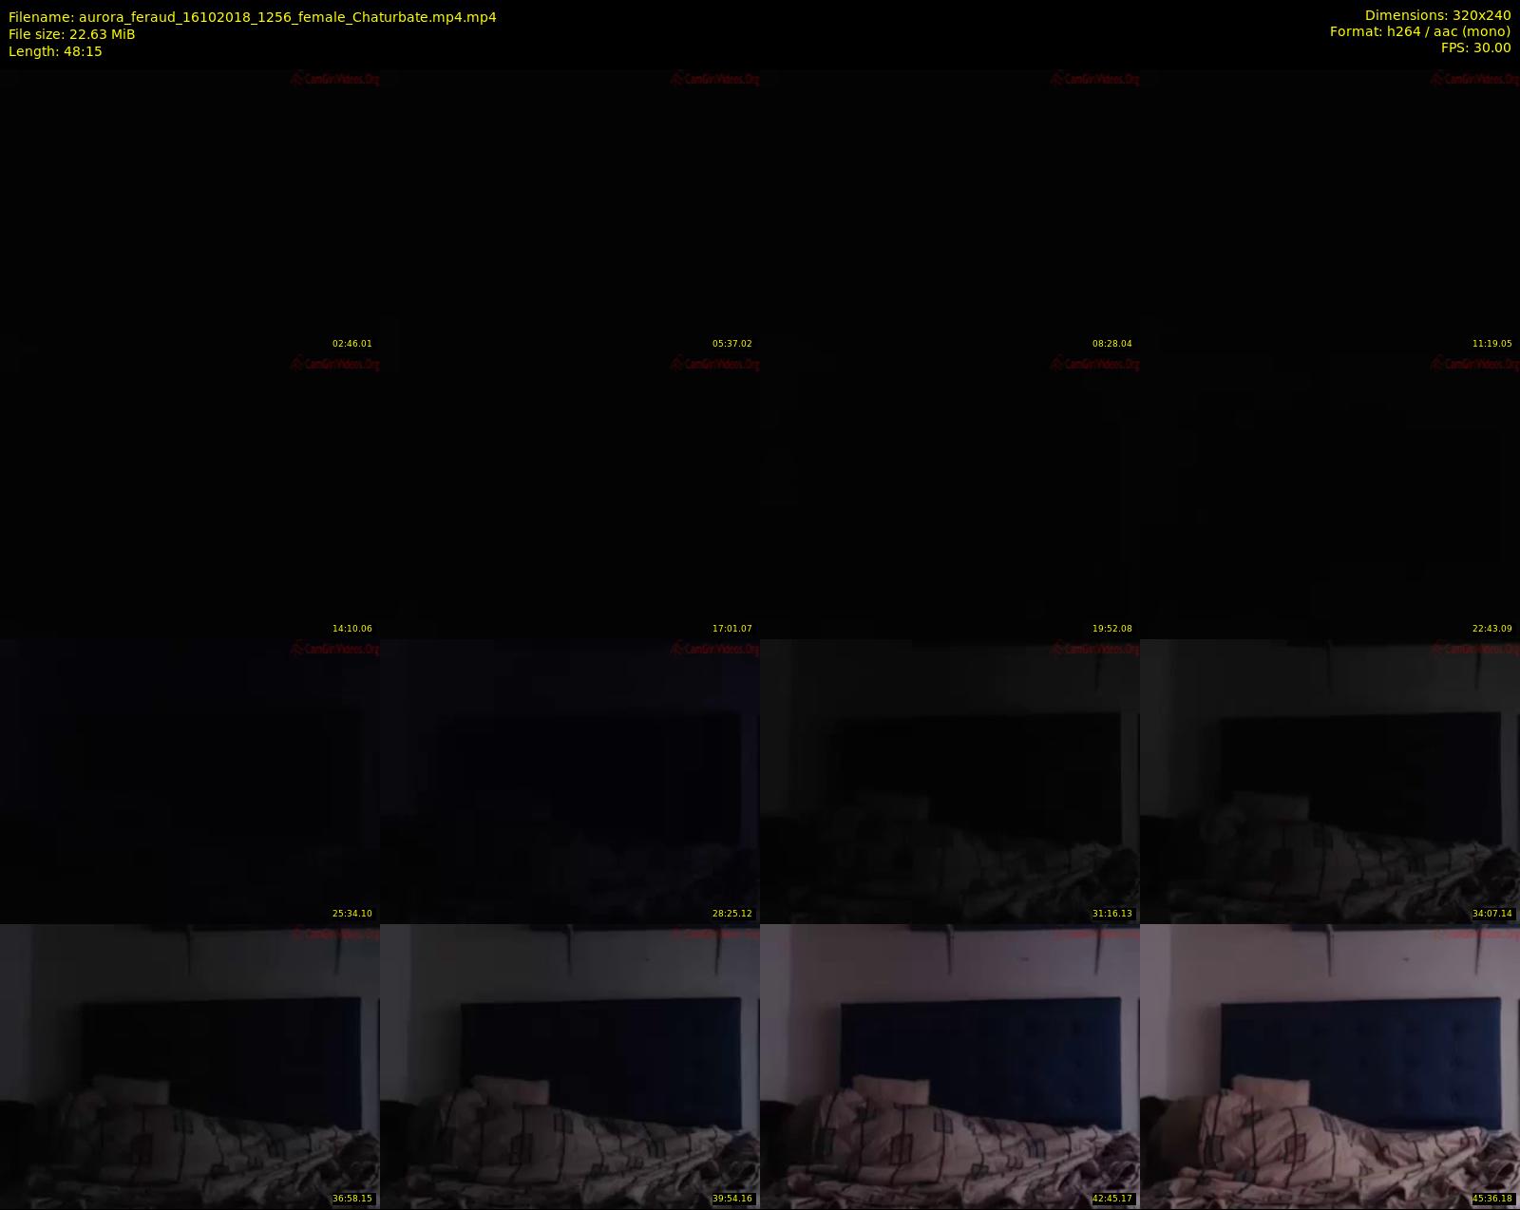Select the thumbnail frame stamped 05:37.02
This screenshot has height=1210, width=1520.
coord(570,211)
